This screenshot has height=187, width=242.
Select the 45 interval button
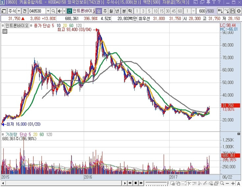[174, 11]
